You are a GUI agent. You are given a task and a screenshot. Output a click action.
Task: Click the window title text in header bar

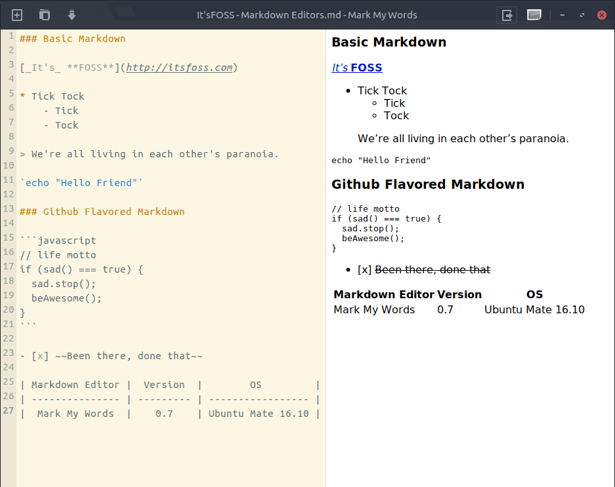[x=307, y=15]
